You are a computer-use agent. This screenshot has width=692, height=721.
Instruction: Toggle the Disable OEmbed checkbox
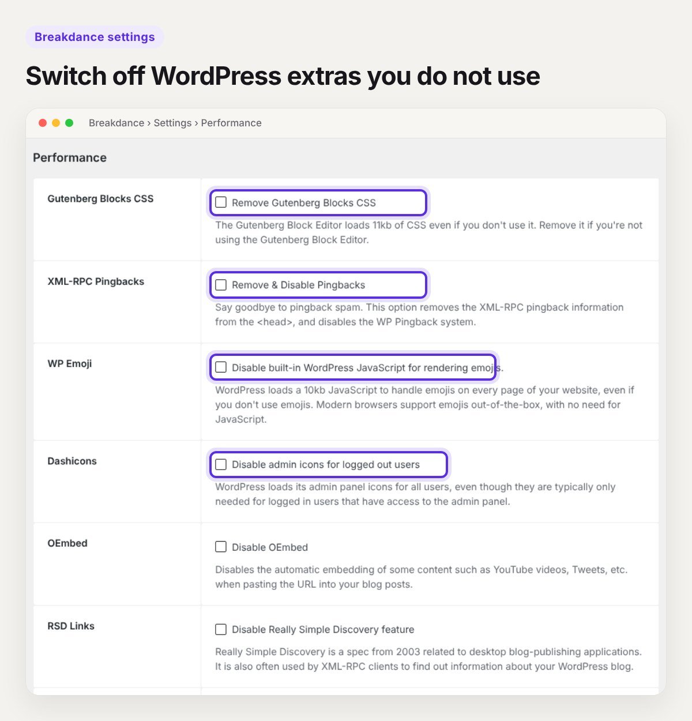point(221,547)
